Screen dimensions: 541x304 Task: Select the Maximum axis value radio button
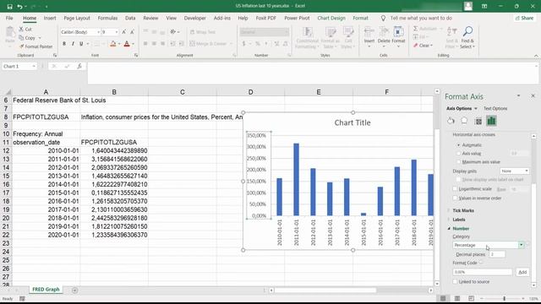458,161
